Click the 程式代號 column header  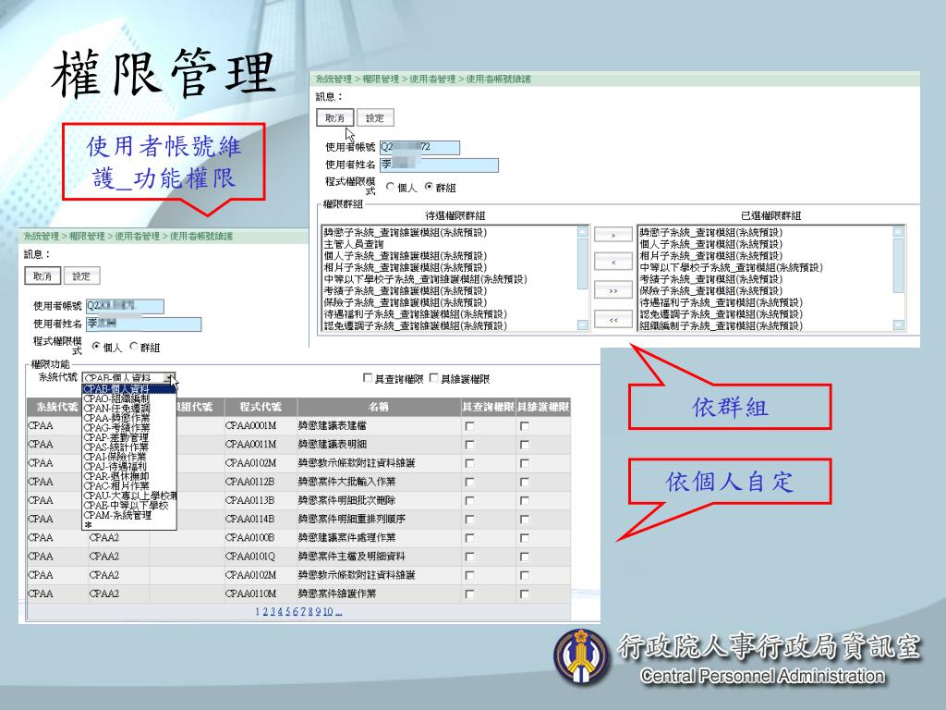coord(260,407)
